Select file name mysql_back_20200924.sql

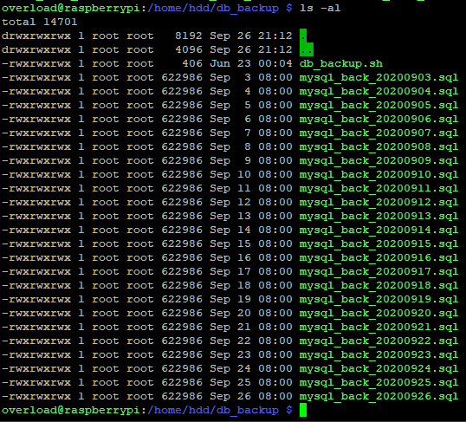point(379,369)
